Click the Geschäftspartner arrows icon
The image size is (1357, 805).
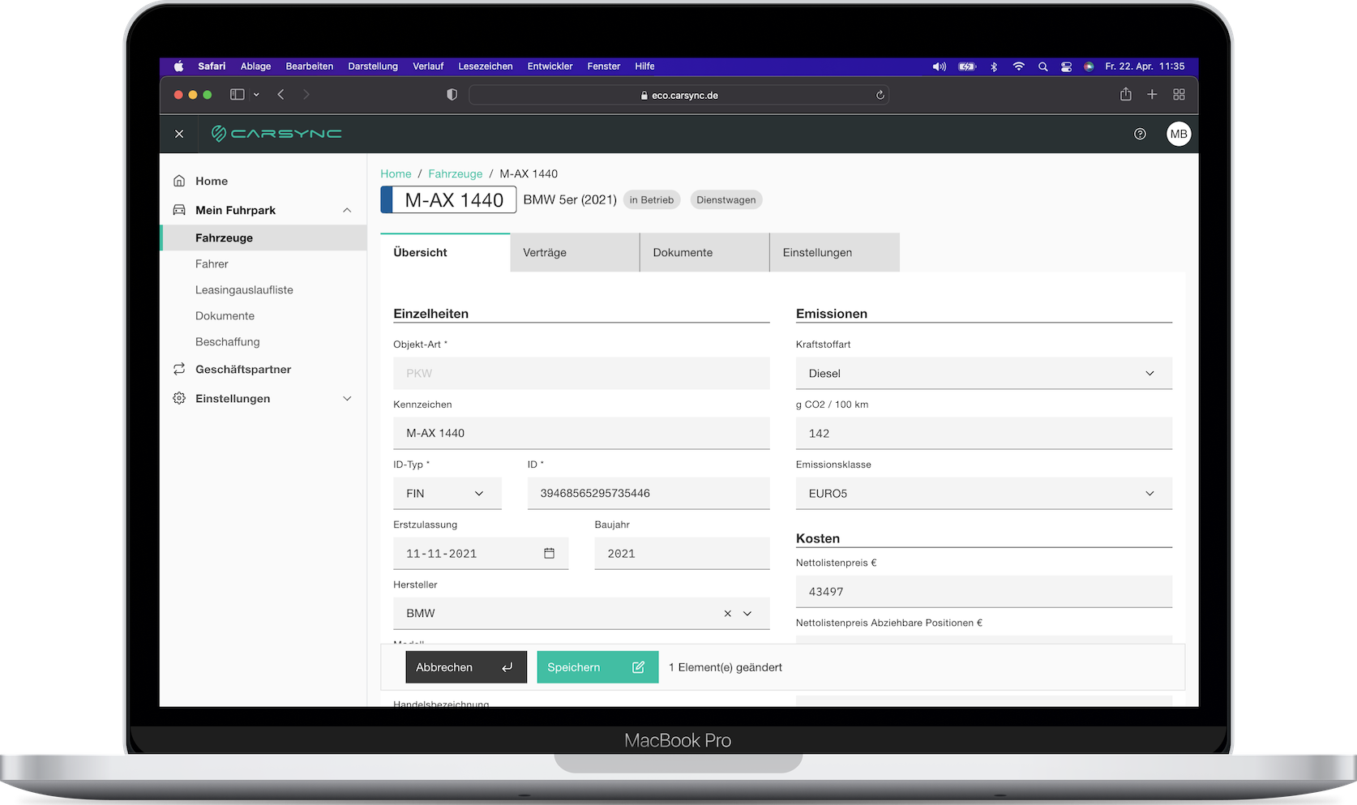(179, 369)
